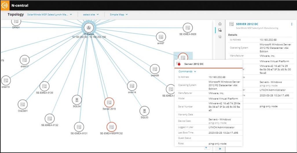Click the alert device icon in popup header
This screenshot has height=153, width=297.
point(178,64)
